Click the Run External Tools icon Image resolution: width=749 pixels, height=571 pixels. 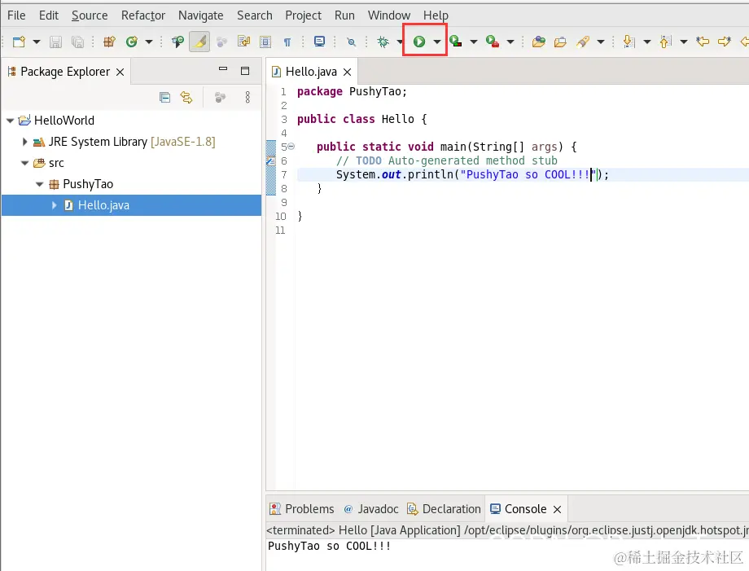point(492,42)
